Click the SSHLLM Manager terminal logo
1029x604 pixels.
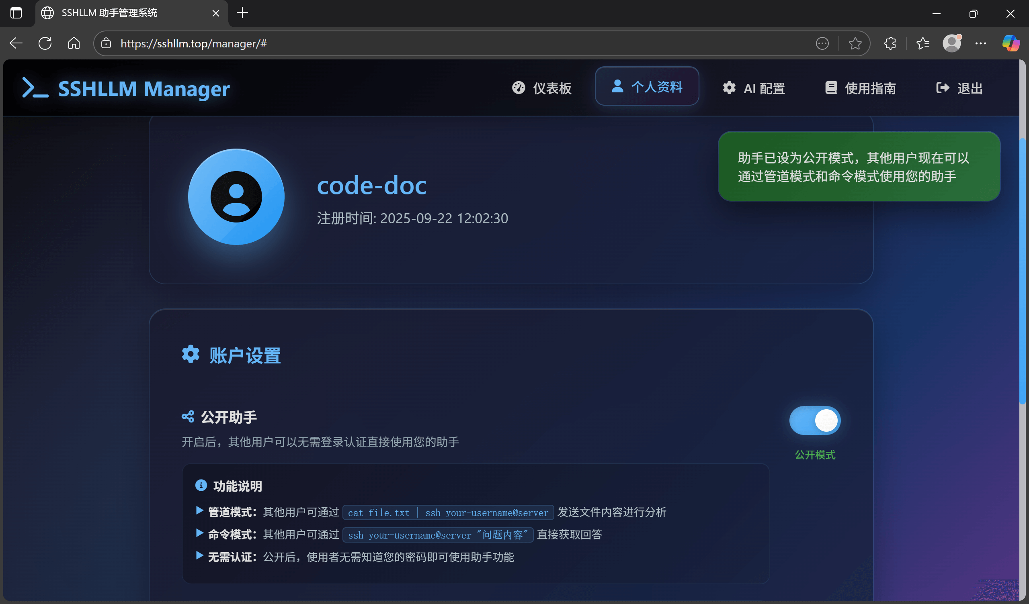(35, 88)
